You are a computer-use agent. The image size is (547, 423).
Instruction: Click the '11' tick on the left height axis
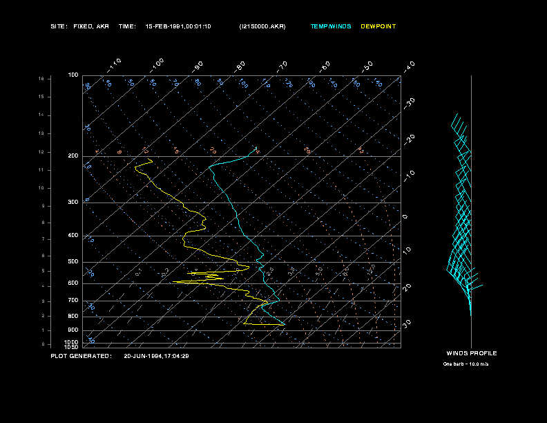click(x=41, y=170)
